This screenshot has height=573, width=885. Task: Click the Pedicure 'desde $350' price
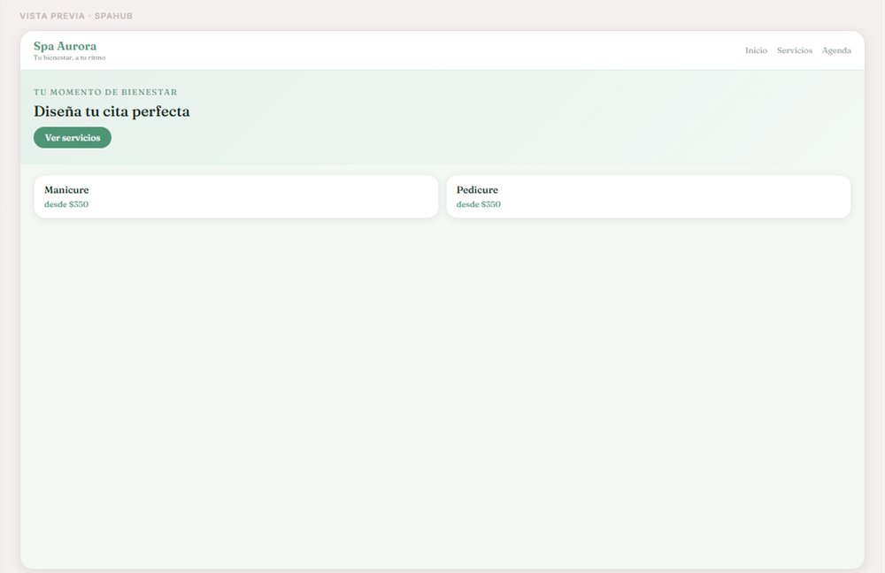pyautogui.click(x=478, y=204)
